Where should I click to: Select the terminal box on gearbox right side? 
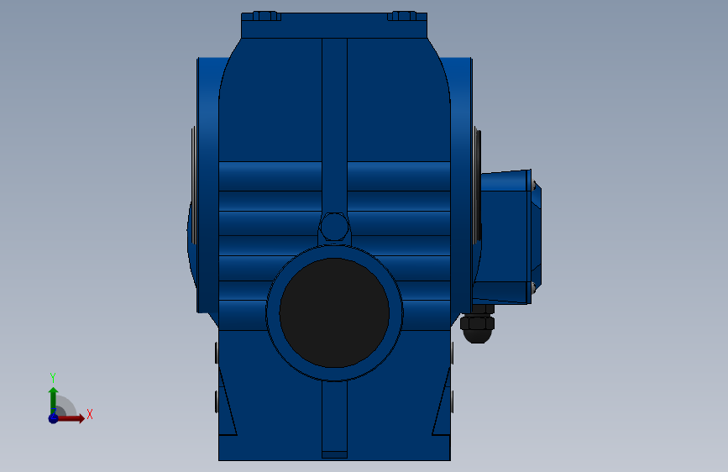(x=507, y=237)
